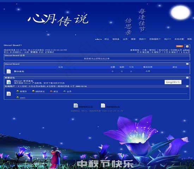
Task: Open the Discuz! official forum icon
Action: coord(8,82)
